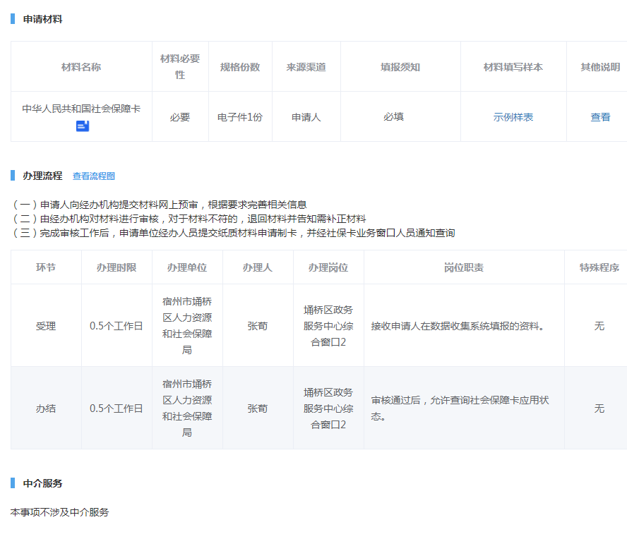Click the blue document icon under 中华人民共和国社会保障卡
The height and width of the screenshot is (551, 627).
click(83, 127)
